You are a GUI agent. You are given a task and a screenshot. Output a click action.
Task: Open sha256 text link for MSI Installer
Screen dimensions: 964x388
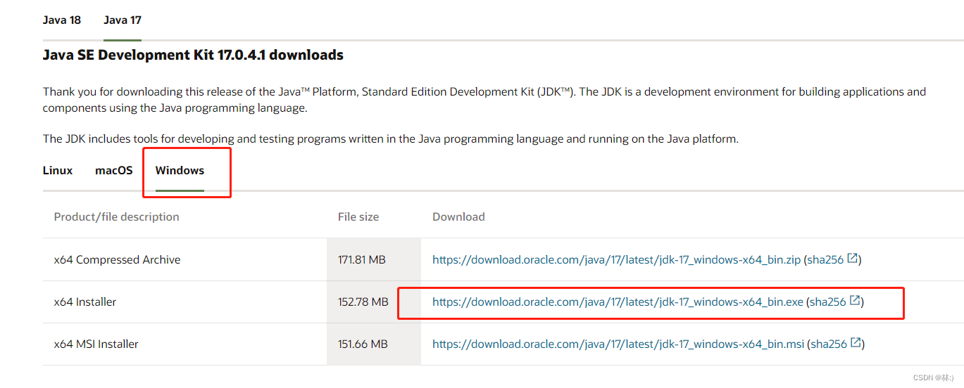pyautogui.click(x=829, y=344)
